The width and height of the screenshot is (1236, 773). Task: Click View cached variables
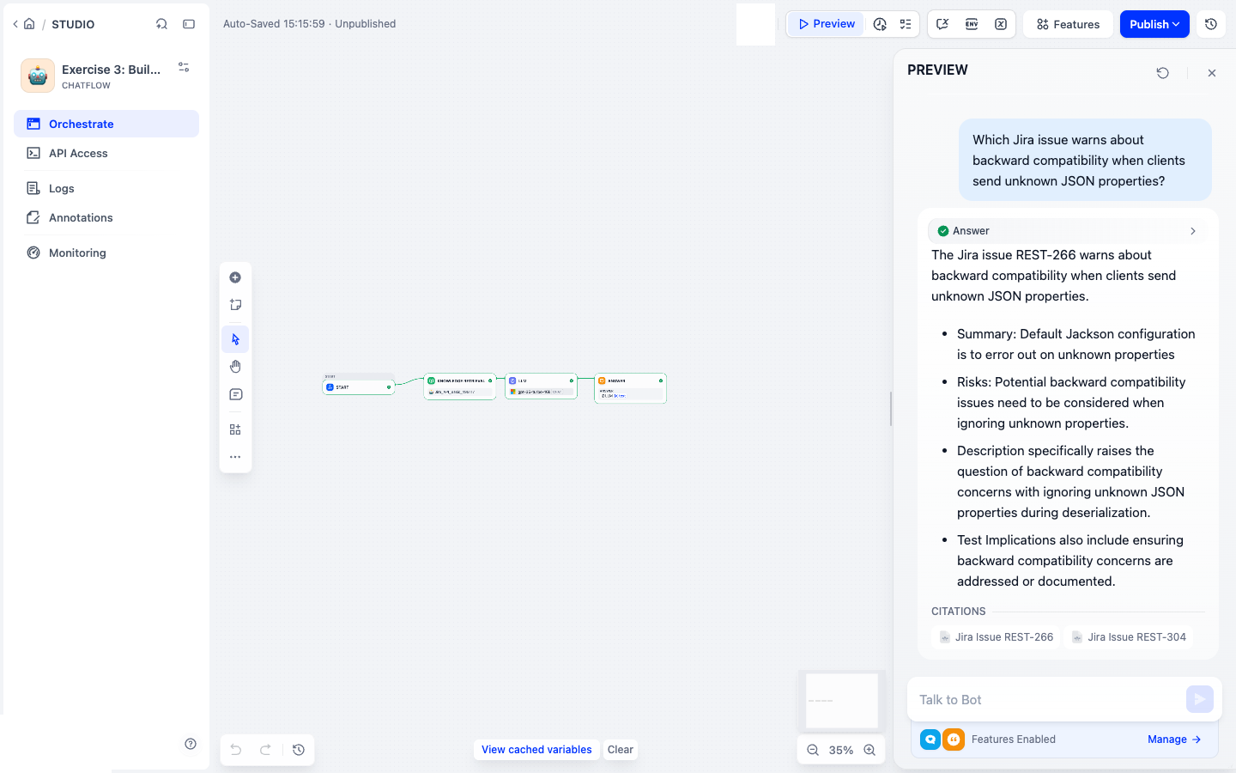coord(536,750)
